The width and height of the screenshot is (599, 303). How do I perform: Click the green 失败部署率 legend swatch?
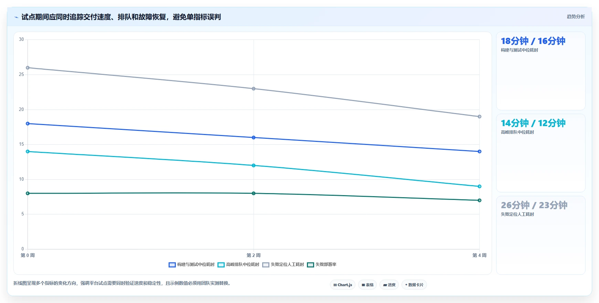(x=310, y=265)
